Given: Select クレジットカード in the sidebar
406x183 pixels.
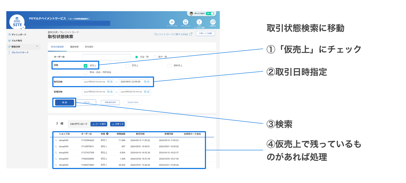Looking at the screenshot, I should pos(20,53).
